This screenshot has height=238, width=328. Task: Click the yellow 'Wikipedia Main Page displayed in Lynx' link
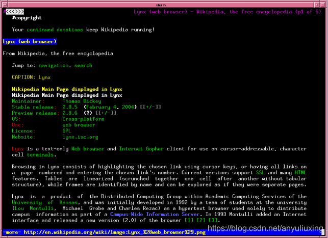pyautogui.click(x=67, y=89)
